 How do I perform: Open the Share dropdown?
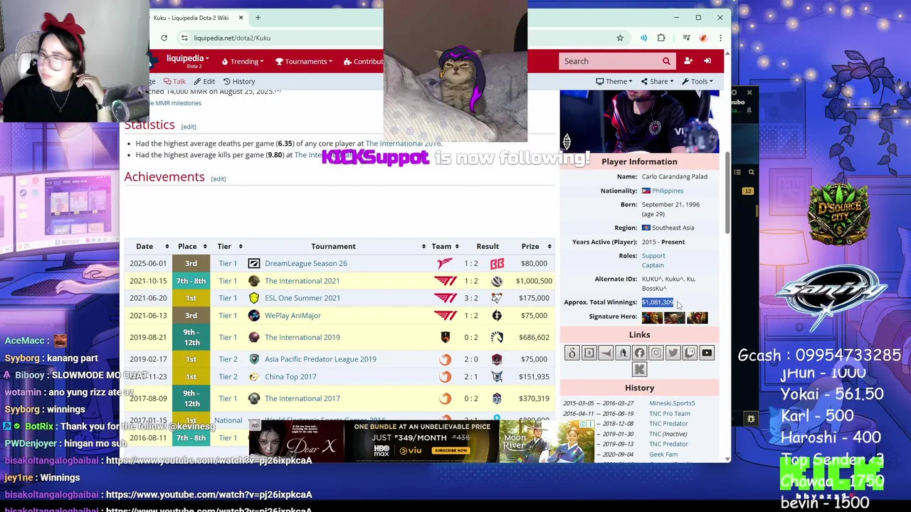tap(656, 81)
